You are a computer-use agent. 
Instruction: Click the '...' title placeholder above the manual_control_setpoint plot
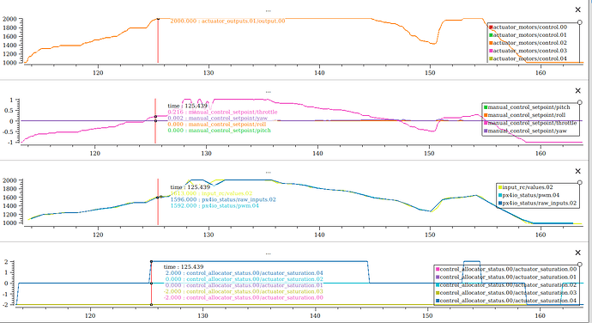tap(268, 92)
